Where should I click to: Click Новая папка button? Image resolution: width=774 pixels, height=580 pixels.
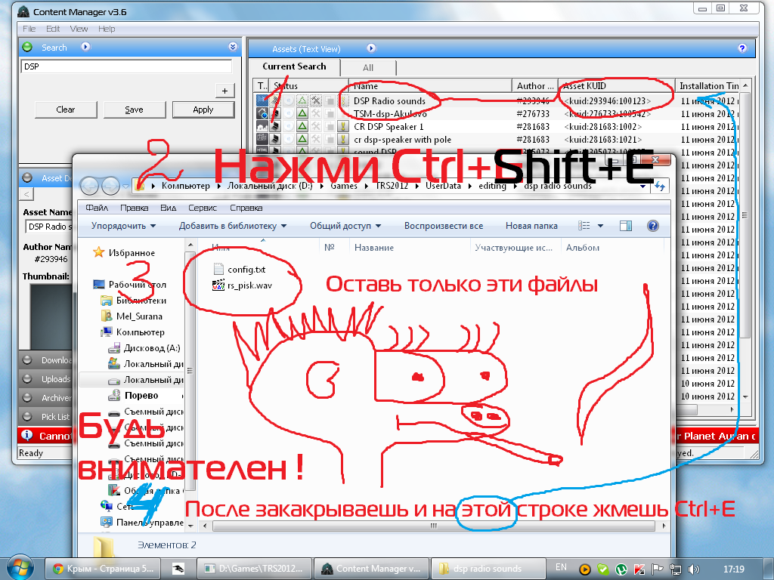pos(531,226)
